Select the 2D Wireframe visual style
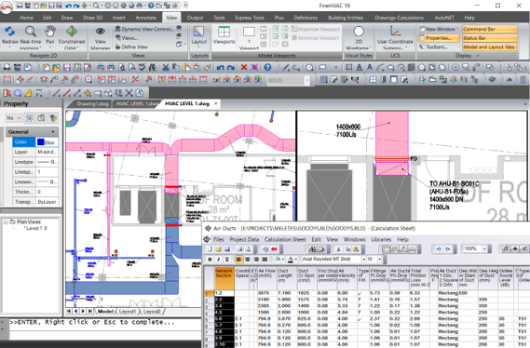This screenshot has width=530, height=348. pyautogui.click(x=359, y=32)
